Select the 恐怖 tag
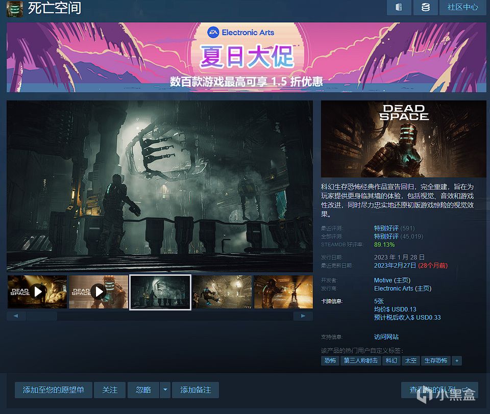Screen dimensions: 490x414 (330, 360)
